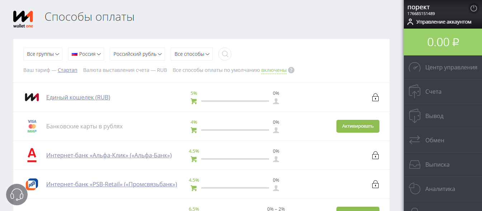Click the cart icon in Альфа-Клик row

(x=194, y=159)
